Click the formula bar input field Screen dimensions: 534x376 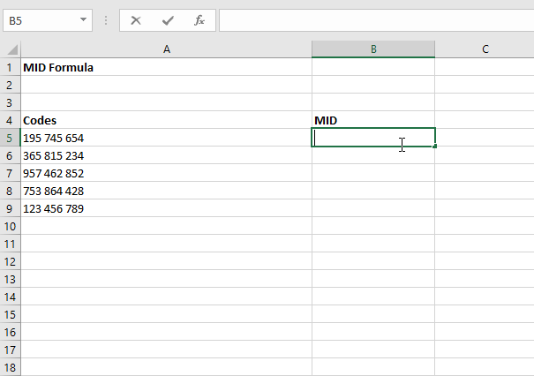click(375, 19)
